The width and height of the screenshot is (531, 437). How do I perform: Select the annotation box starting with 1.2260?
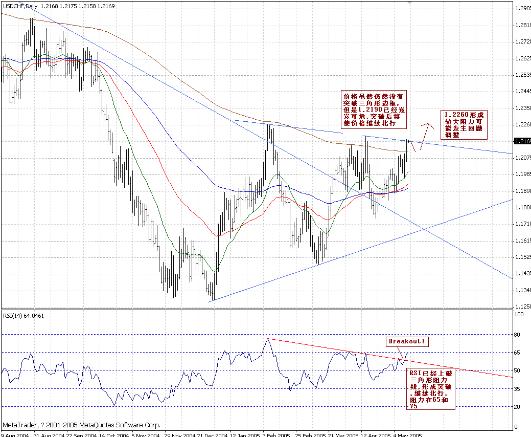pos(464,124)
